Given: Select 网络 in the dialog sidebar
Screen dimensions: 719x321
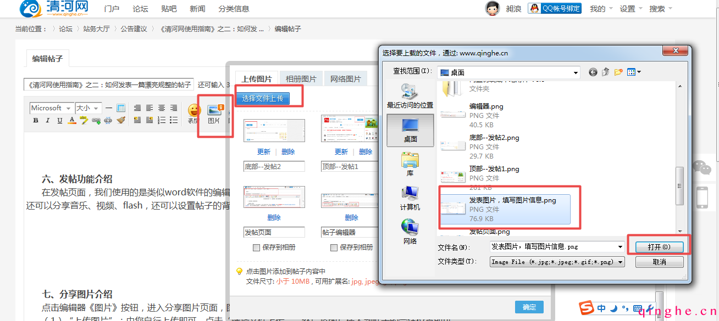Looking at the screenshot, I should tap(410, 232).
